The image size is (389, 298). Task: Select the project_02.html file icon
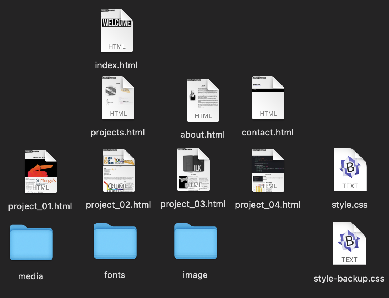pos(119,170)
